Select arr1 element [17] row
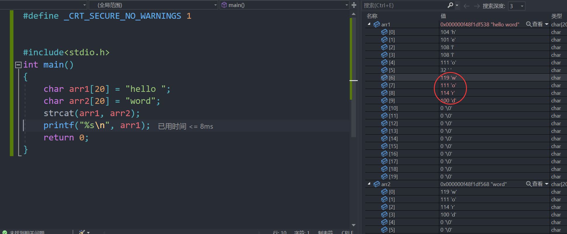Image resolution: width=567 pixels, height=234 pixels. [x=466, y=161]
